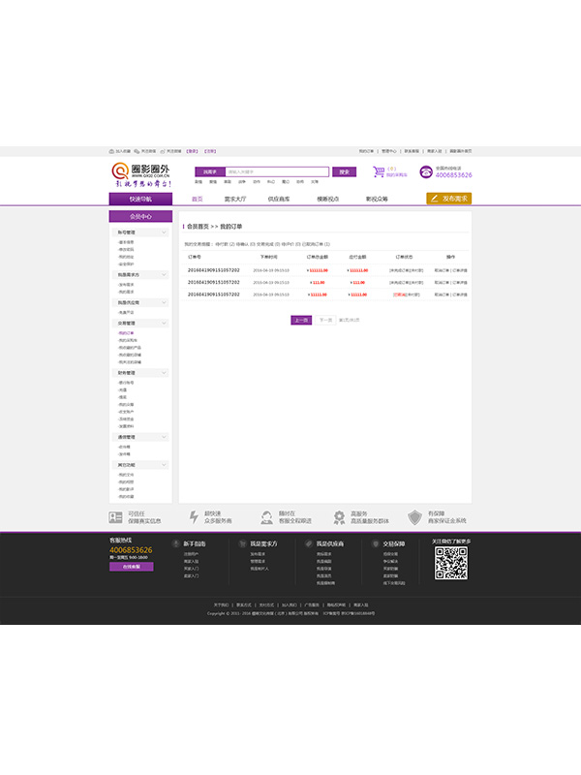The height and width of the screenshot is (775, 581).
Task: Click the medal icon beside 高服务
Action: pos(339,517)
